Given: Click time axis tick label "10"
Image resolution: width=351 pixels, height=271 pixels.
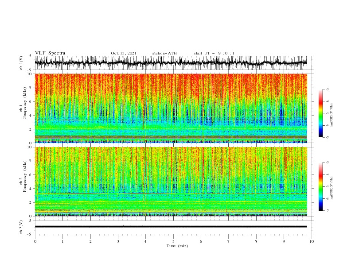Looking at the screenshot, I should pyautogui.click(x=312, y=241).
